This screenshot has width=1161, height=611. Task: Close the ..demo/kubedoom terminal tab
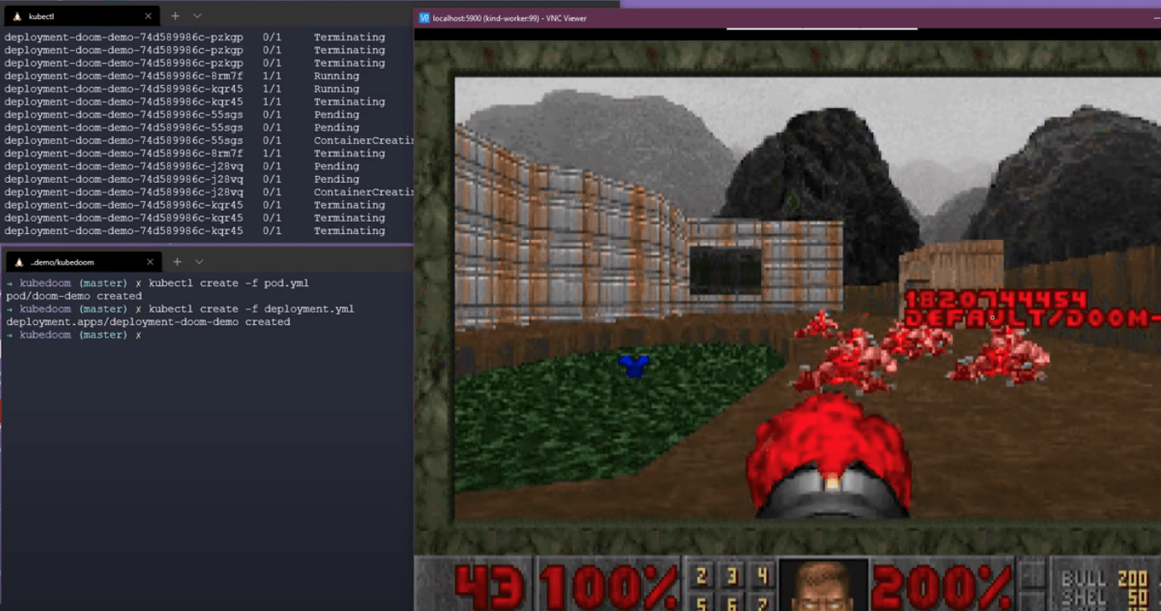150,262
